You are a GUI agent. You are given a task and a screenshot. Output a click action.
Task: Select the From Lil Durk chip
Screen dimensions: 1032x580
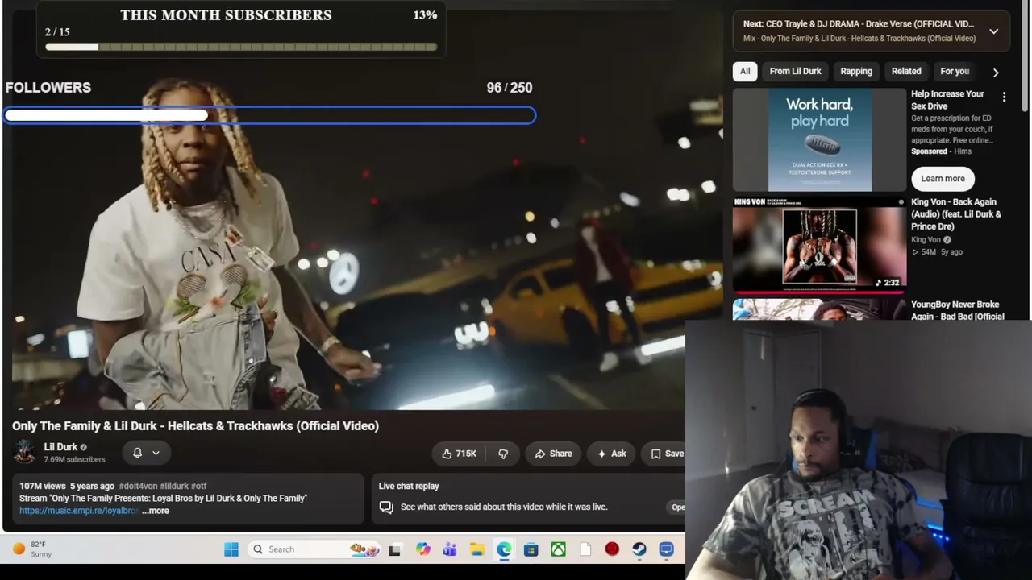pos(795,71)
